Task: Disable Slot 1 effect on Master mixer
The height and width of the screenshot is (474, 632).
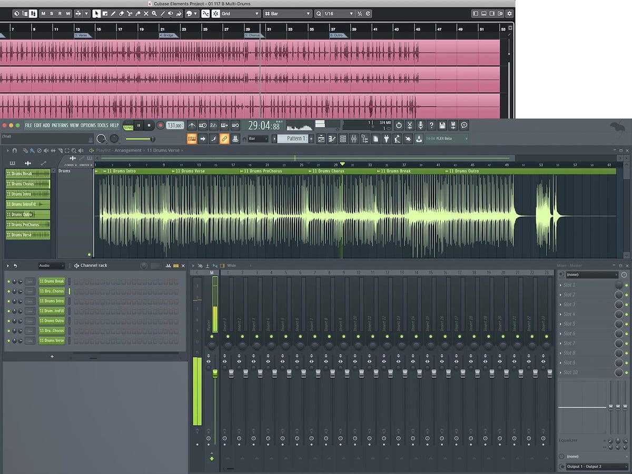Action: coord(626,285)
